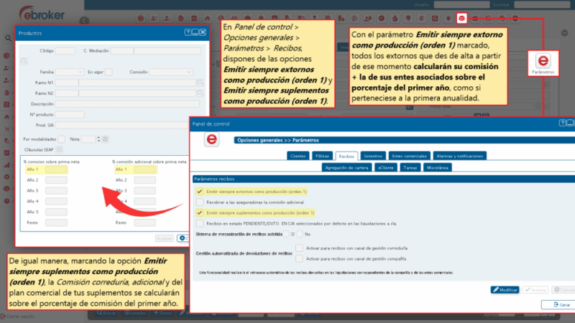Click the ebroker logo in Panel de control
The height and width of the screenshot is (323, 575).
pyautogui.click(x=213, y=140)
